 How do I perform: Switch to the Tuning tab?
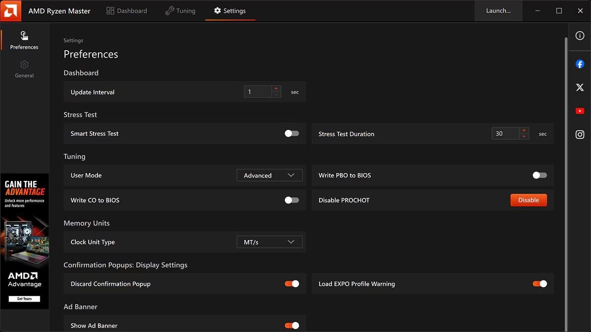coord(180,11)
